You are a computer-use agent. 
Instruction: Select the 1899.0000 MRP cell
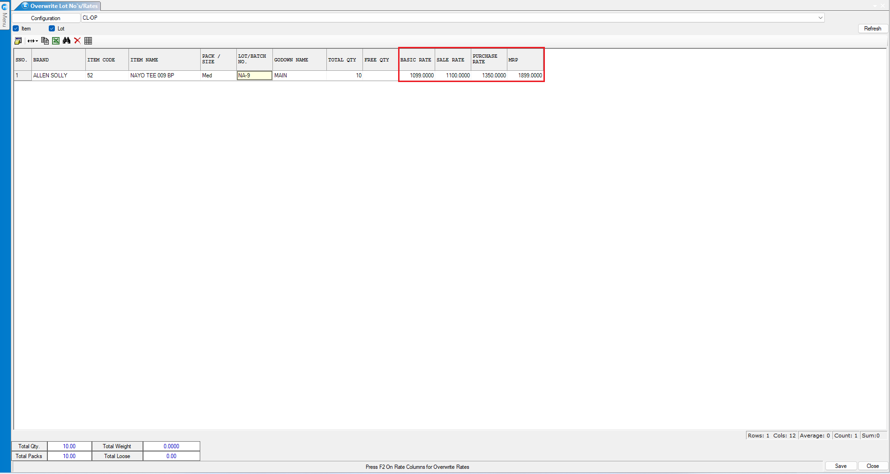[525, 75]
